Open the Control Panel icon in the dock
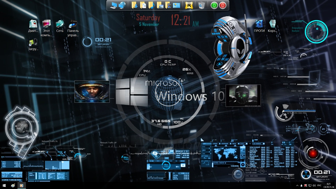The height and width of the screenshot is (189, 336). click(176, 5)
